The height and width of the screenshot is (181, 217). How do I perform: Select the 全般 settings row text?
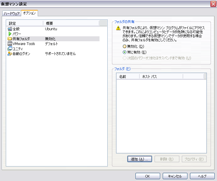pos(16,29)
